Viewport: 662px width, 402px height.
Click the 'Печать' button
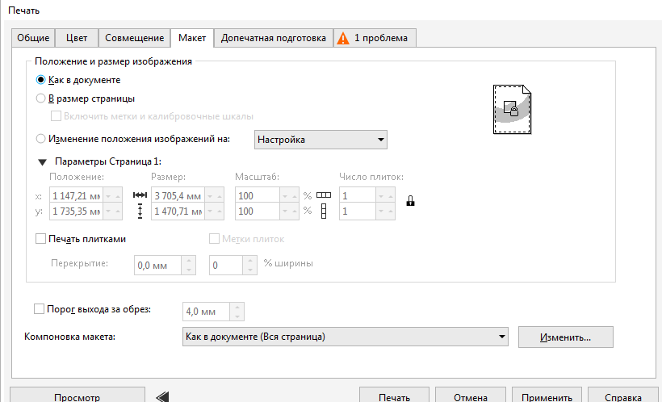(394, 396)
